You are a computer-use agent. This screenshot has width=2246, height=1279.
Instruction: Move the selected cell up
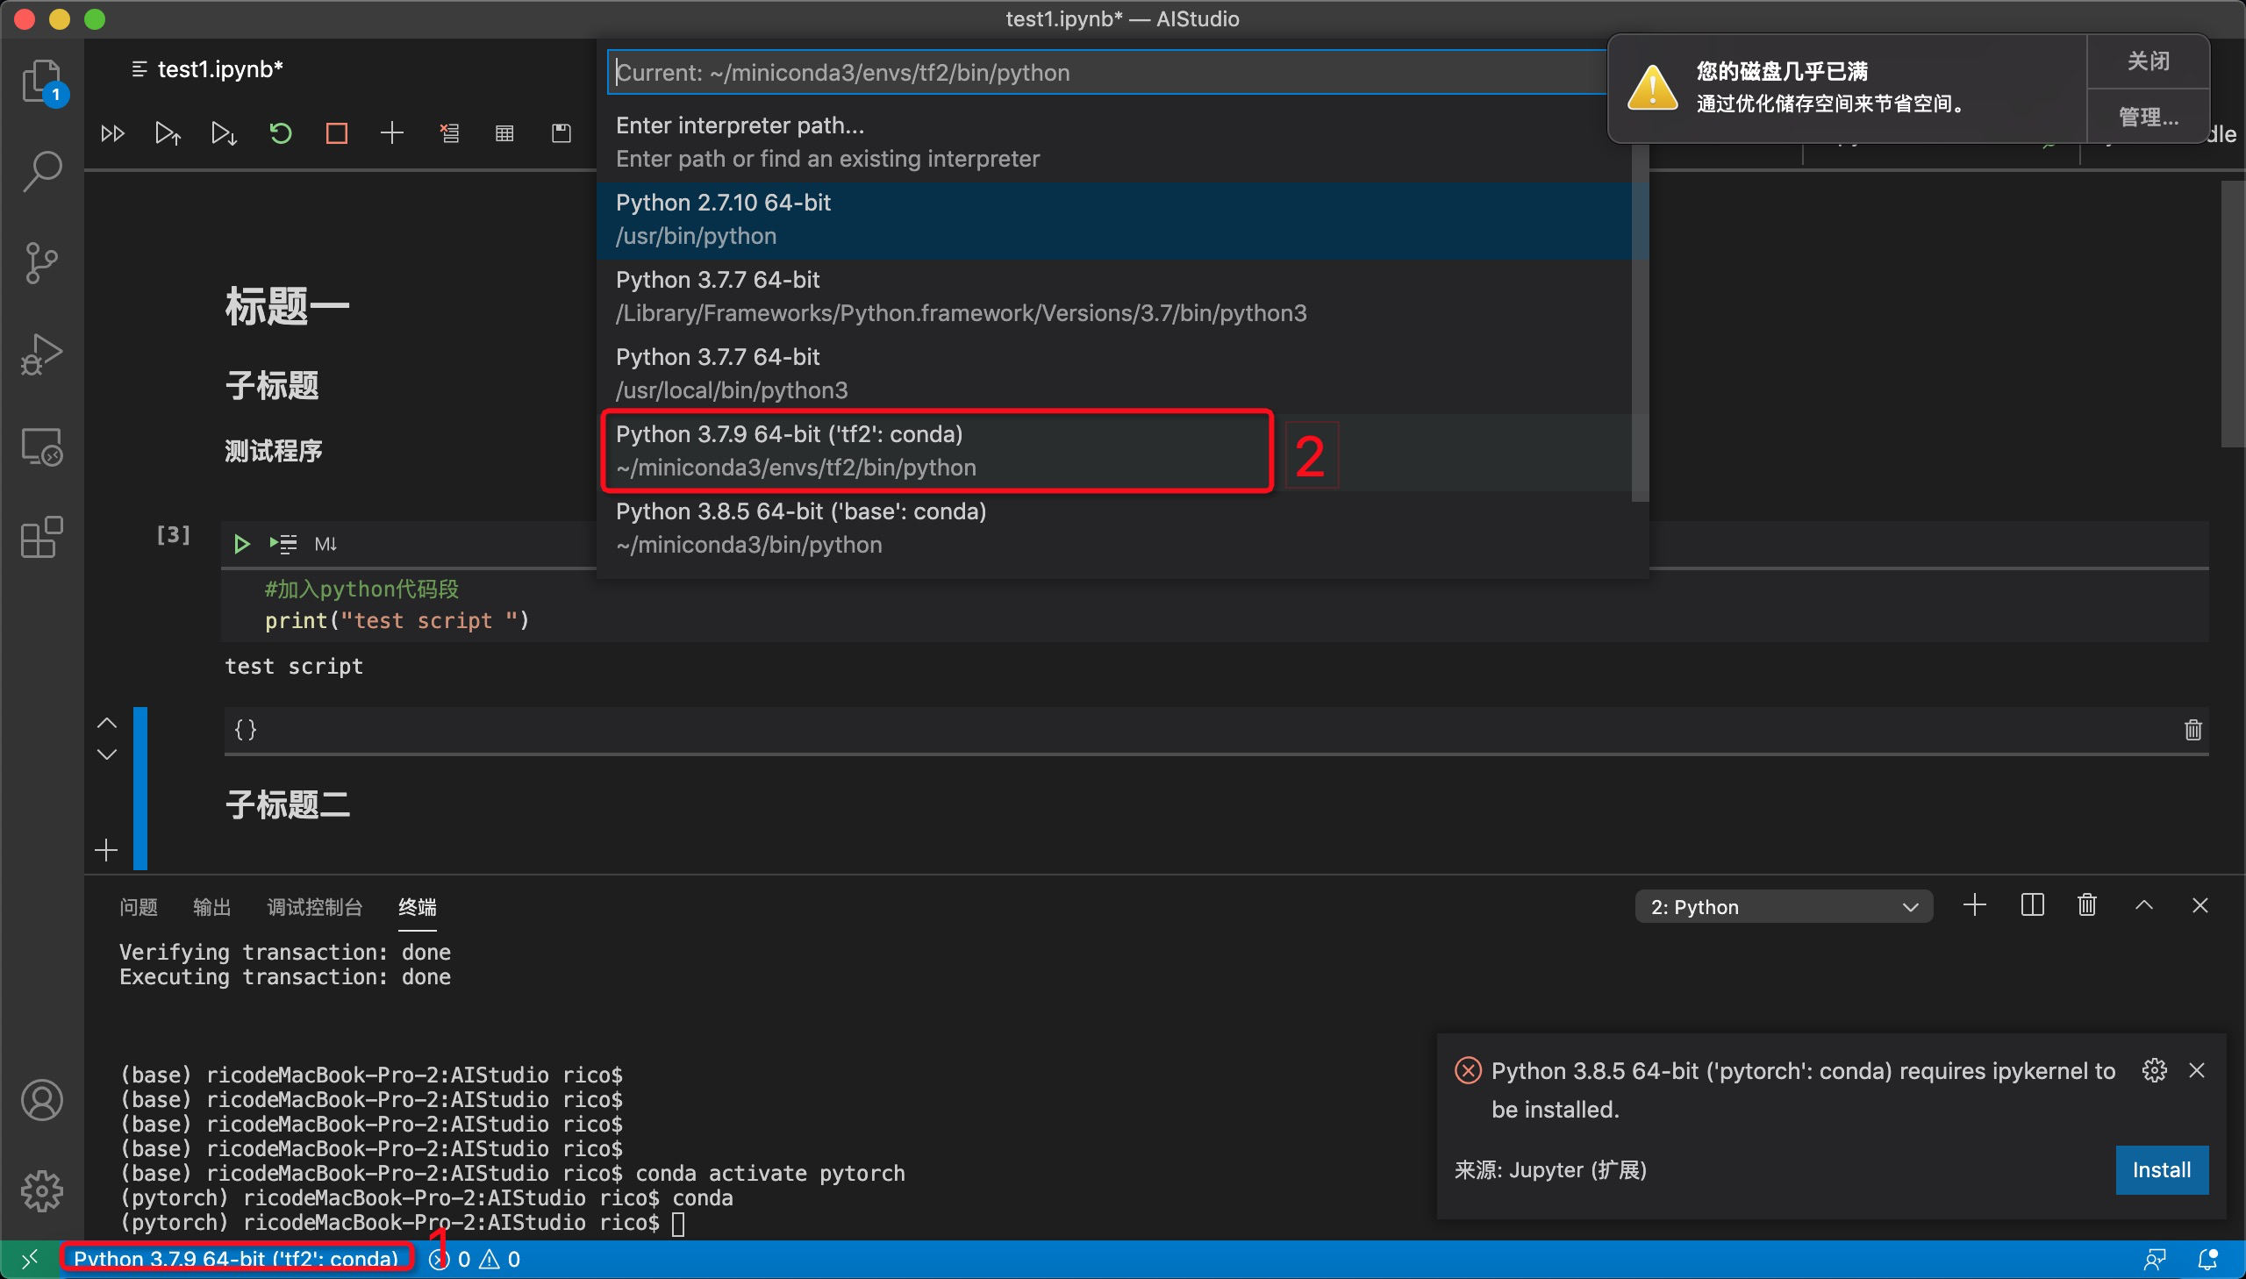(107, 723)
